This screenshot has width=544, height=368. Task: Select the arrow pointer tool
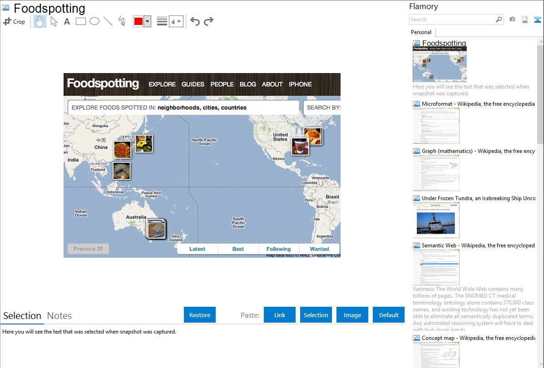(54, 21)
